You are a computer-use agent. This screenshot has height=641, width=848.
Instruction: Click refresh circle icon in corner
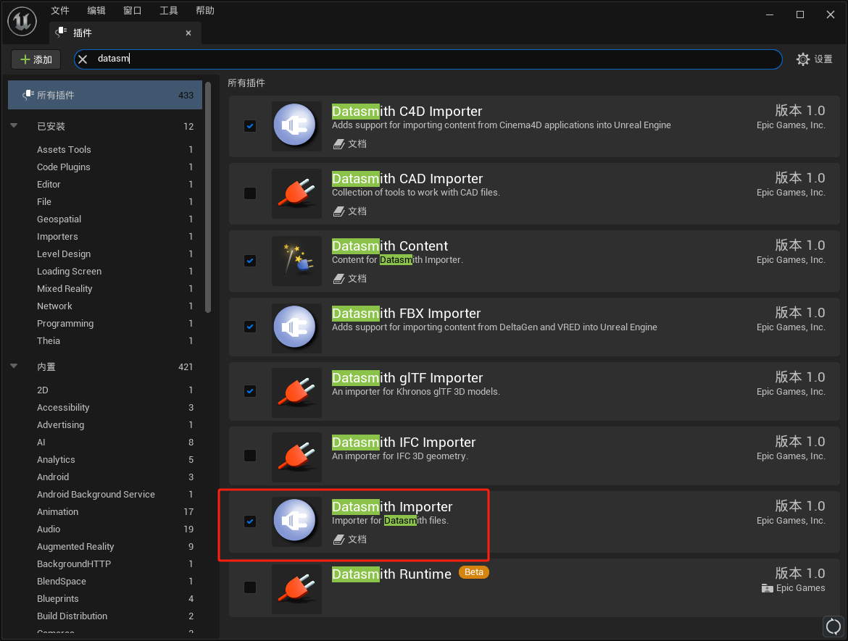[834, 627]
